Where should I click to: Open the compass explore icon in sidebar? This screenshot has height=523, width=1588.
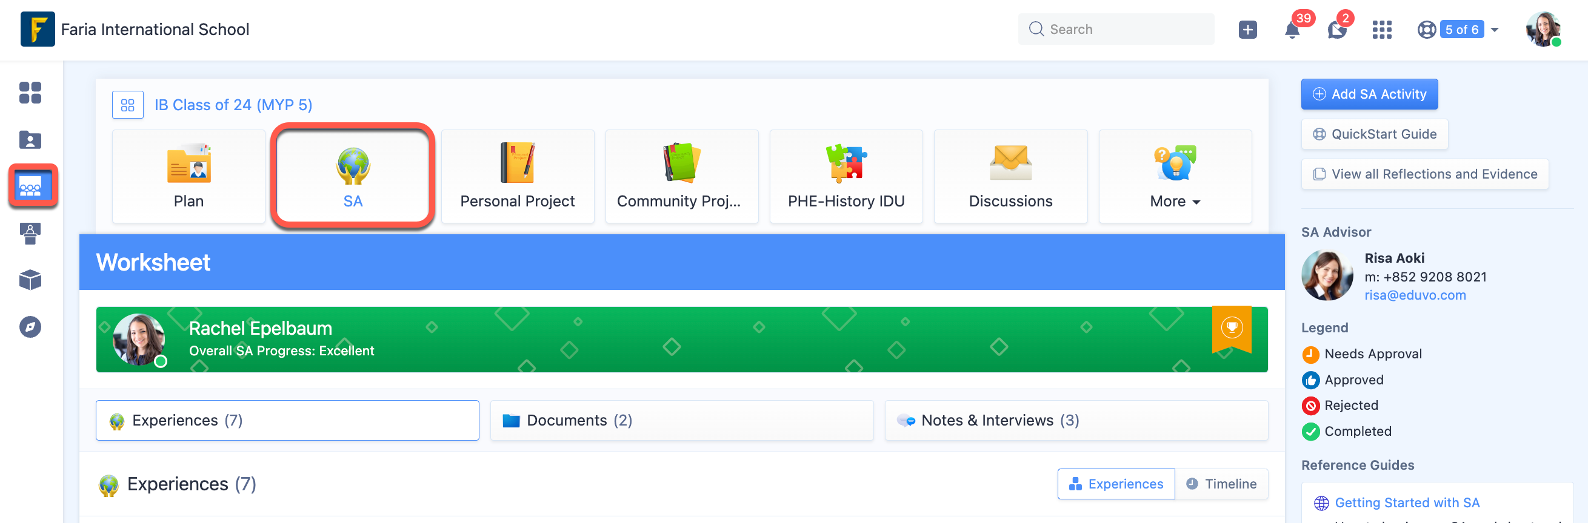(30, 326)
